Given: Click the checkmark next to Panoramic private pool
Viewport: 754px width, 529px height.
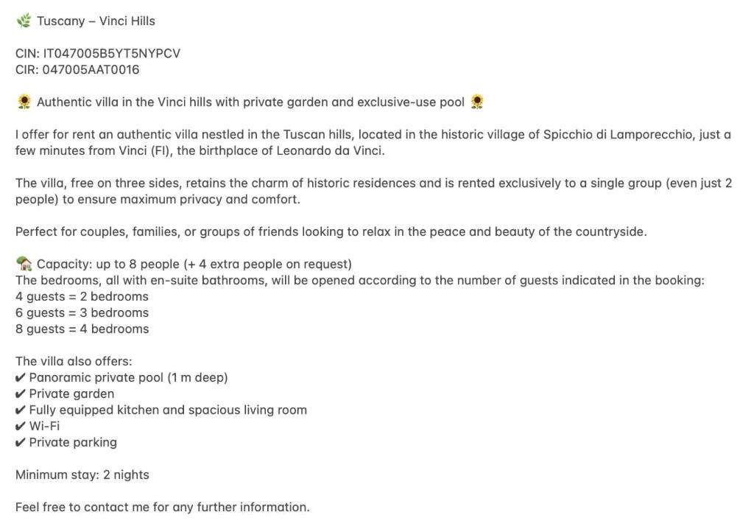Looking at the screenshot, I should pos(21,378).
